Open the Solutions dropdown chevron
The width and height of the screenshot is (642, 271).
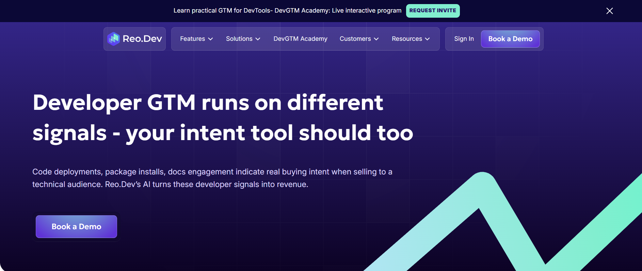click(x=258, y=39)
